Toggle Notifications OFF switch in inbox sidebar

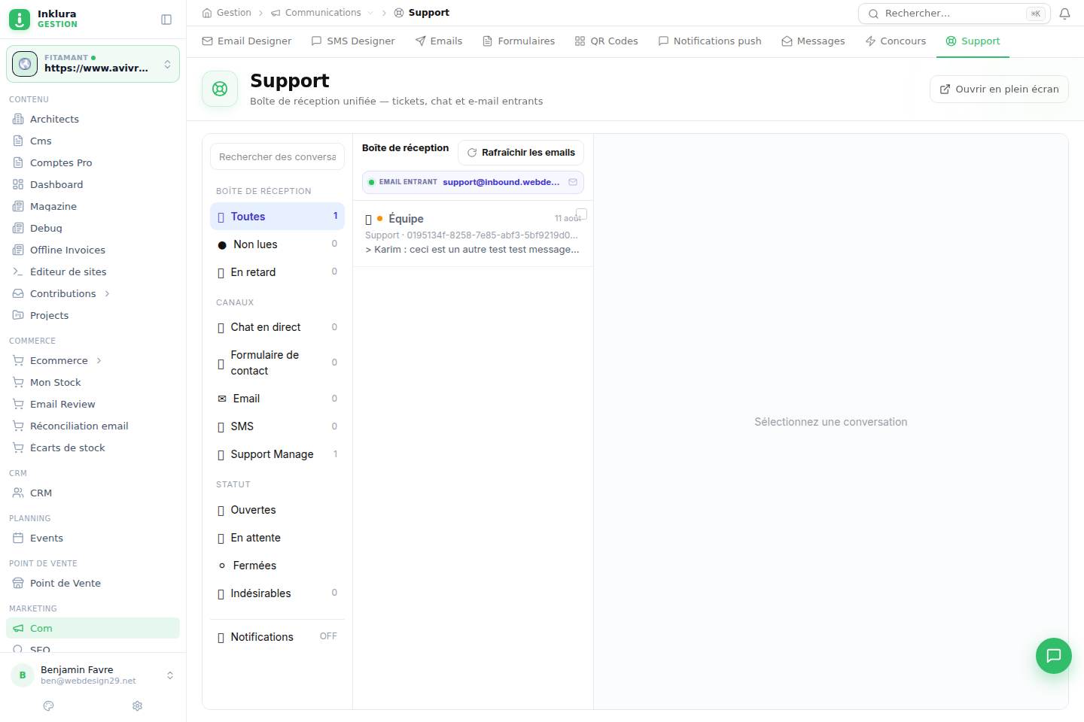click(x=328, y=636)
